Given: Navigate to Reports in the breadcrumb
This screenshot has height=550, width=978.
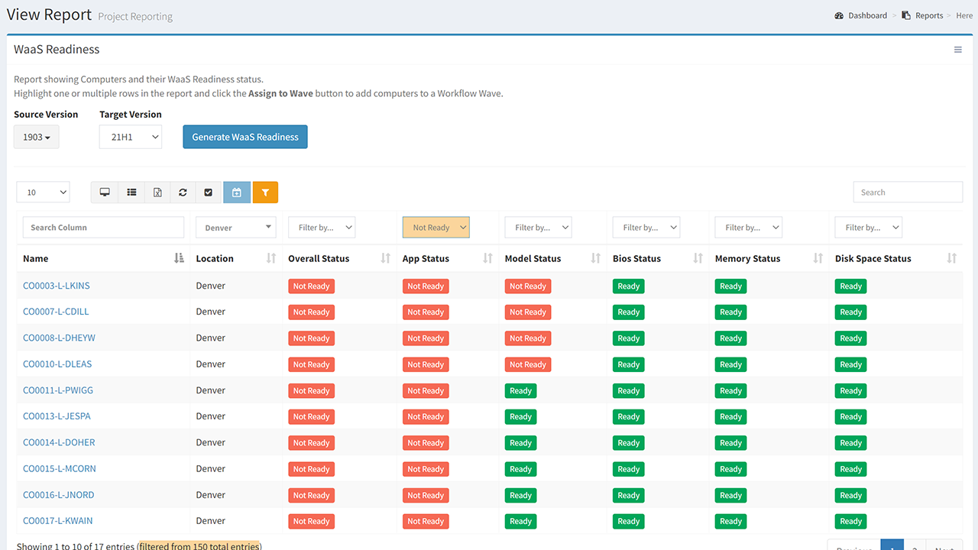Looking at the screenshot, I should pyautogui.click(x=929, y=15).
